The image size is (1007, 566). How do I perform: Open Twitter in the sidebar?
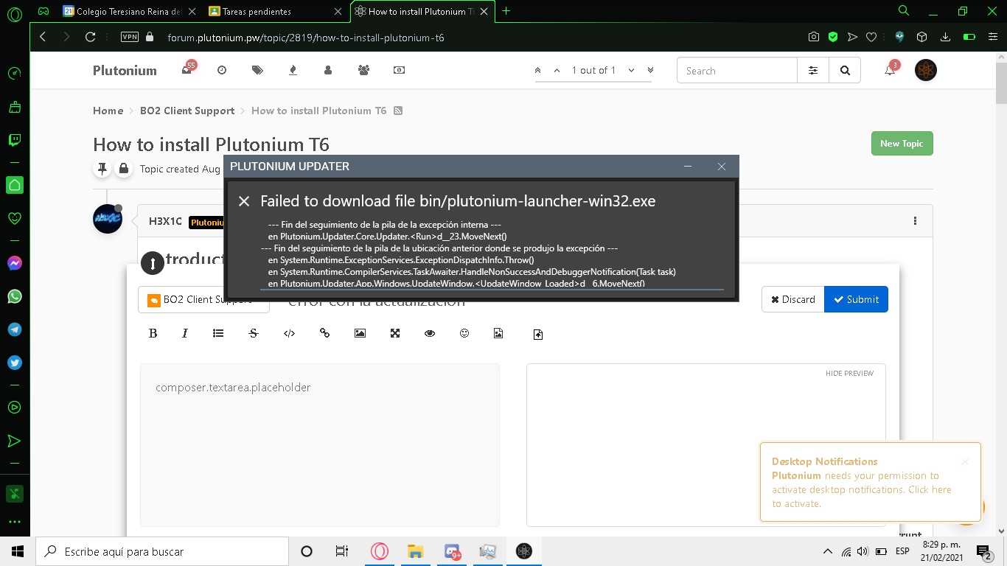point(14,363)
